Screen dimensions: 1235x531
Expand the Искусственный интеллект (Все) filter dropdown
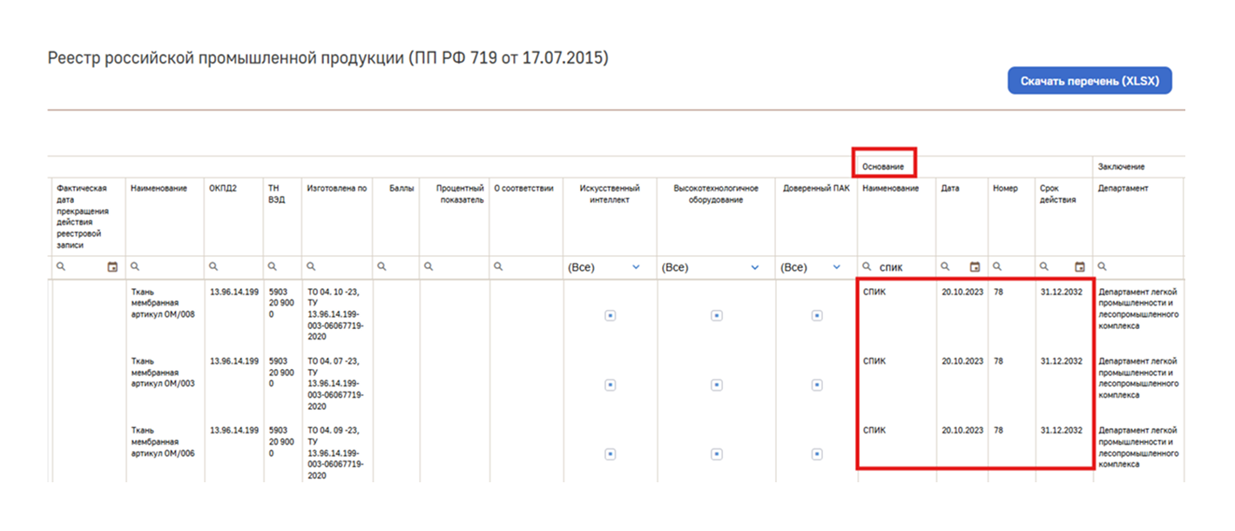click(635, 267)
